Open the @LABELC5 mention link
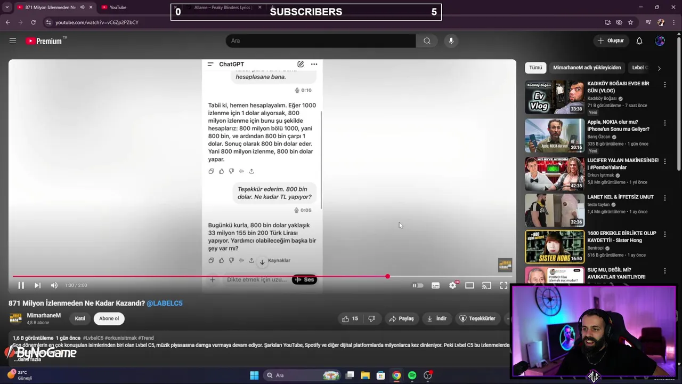 tap(165, 303)
